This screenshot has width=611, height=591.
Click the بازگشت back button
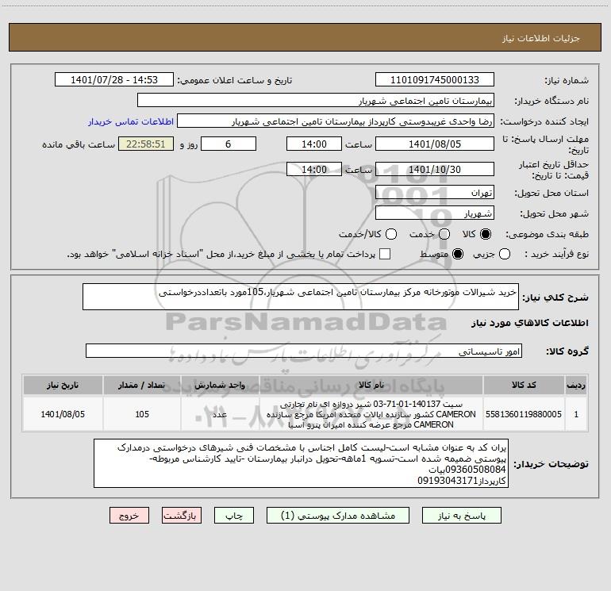point(182,516)
